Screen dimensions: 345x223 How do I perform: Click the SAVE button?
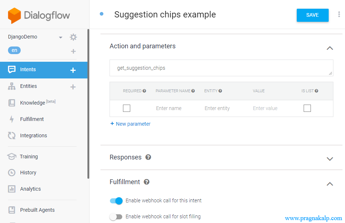coord(312,15)
